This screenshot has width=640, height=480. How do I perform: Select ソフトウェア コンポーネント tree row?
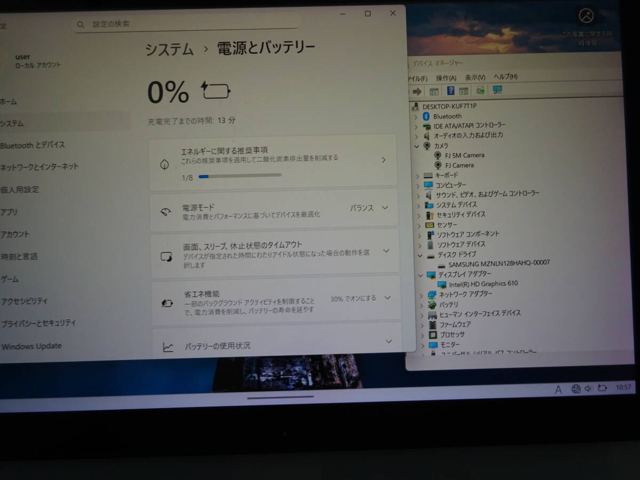coord(463,234)
